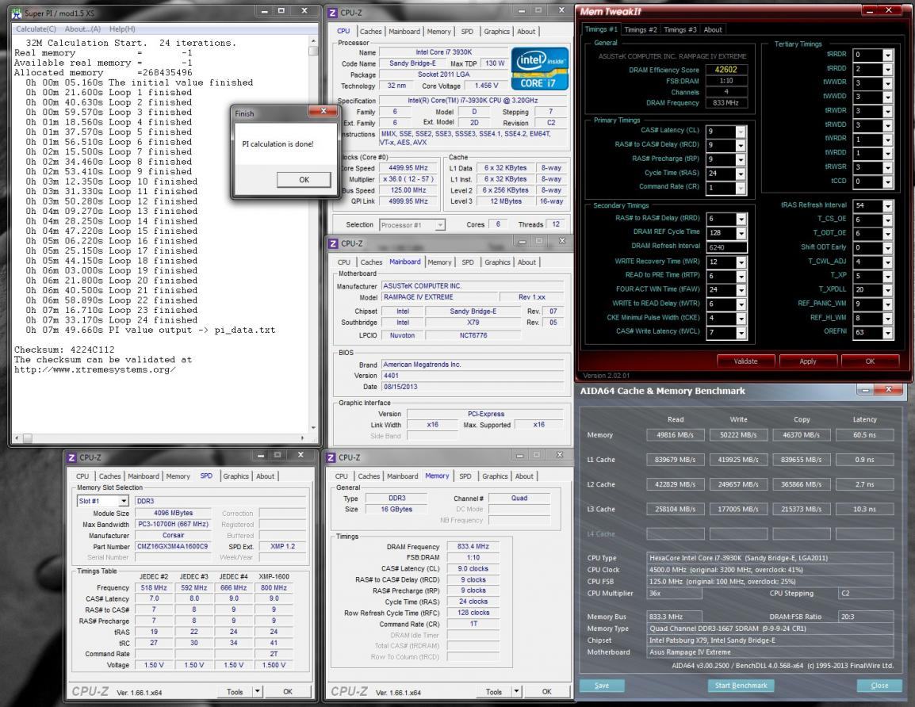
Task: Open the tRAS Refresh Interval dropdown
Action: point(887,206)
